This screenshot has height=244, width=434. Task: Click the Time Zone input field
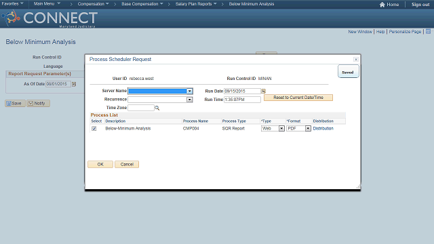(141, 108)
